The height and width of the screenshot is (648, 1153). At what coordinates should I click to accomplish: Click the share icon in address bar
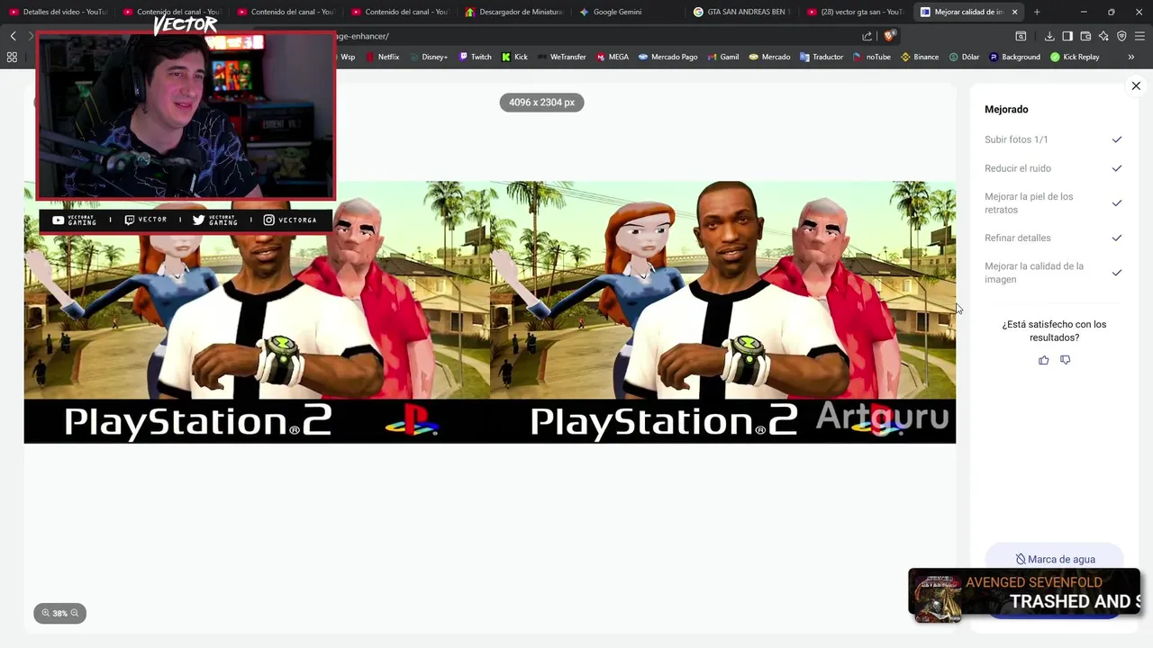(867, 36)
